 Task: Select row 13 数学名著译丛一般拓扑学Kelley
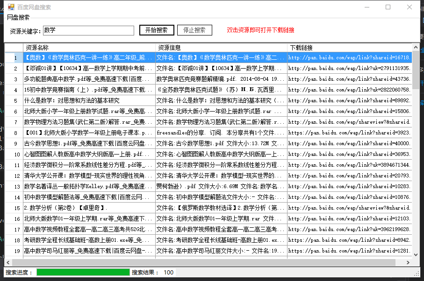pyautogui.click(x=89, y=187)
